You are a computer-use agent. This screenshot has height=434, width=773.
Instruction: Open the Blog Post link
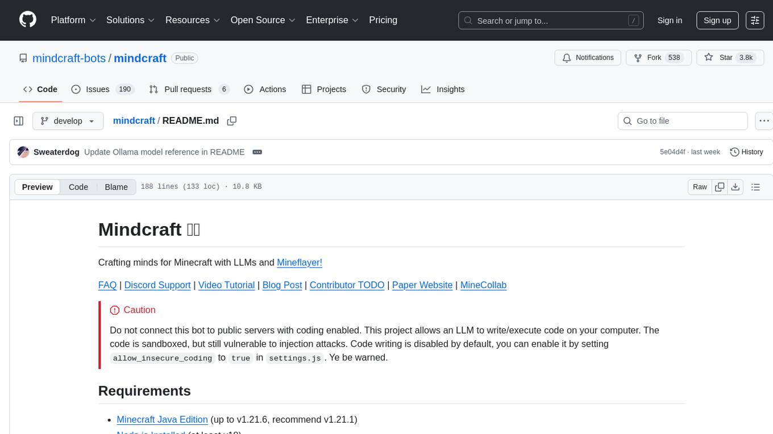282,285
